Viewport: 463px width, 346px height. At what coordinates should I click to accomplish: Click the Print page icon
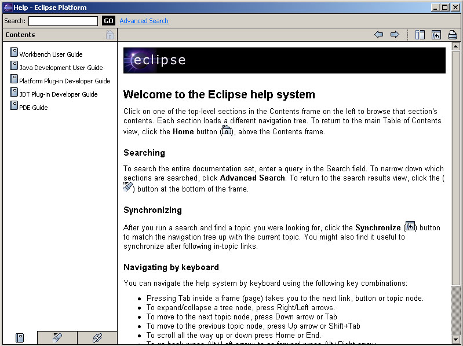coord(453,35)
